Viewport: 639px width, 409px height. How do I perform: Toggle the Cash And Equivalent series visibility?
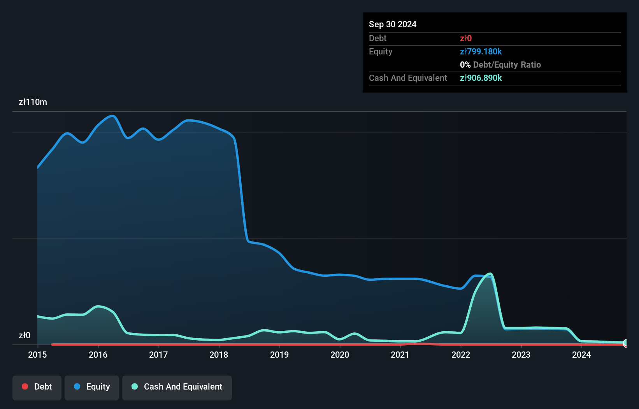tap(177, 387)
